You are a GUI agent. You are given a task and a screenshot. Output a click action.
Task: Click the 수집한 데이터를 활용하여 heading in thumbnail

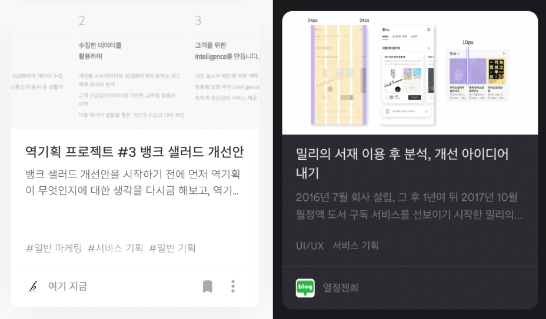[x=100, y=51]
